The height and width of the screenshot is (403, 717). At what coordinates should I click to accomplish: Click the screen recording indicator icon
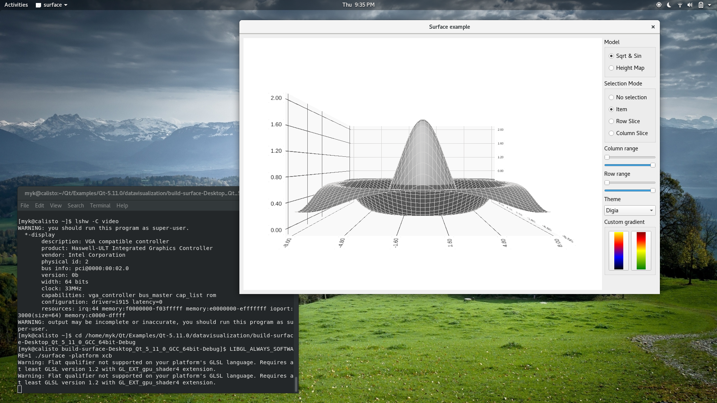(x=659, y=5)
